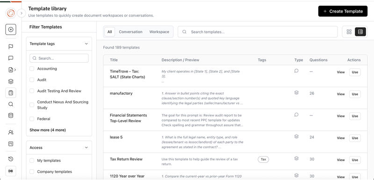Click Use for the lease 5 template
The image size is (374, 180).
[355, 138]
